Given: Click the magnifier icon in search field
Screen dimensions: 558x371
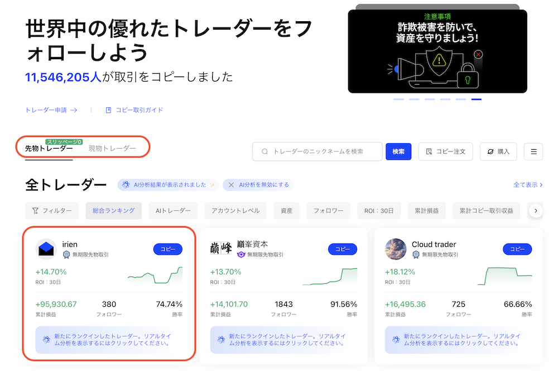Looking at the screenshot, I should click(x=264, y=151).
